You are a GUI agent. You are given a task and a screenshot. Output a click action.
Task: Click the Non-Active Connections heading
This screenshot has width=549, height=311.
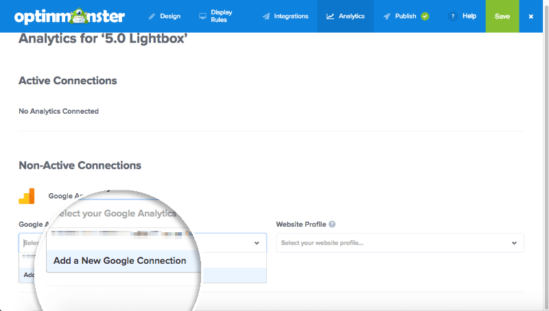pos(80,165)
